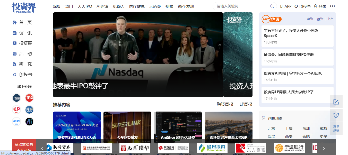Select 上海 in 创投地图

click(x=289, y=129)
